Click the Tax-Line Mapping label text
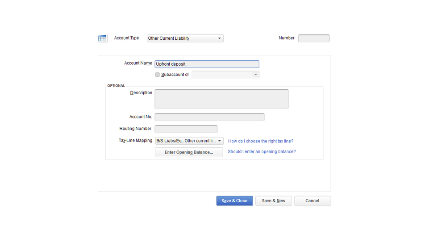 click(x=135, y=141)
